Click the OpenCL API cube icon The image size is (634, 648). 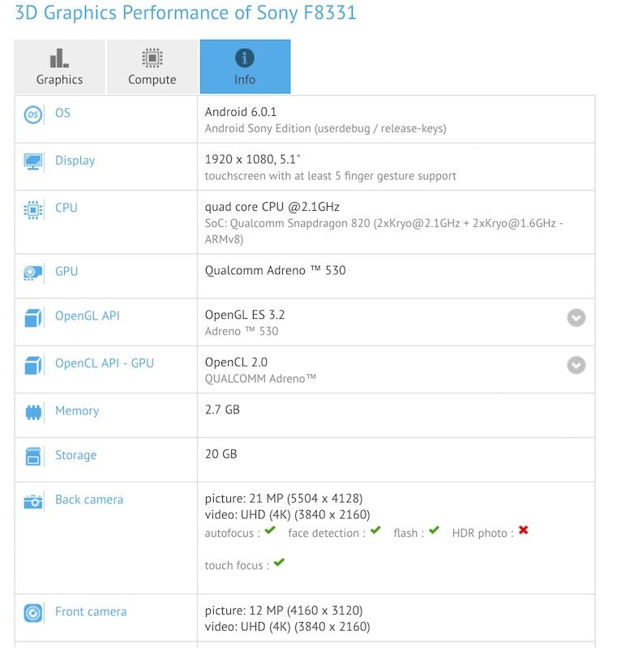33,365
